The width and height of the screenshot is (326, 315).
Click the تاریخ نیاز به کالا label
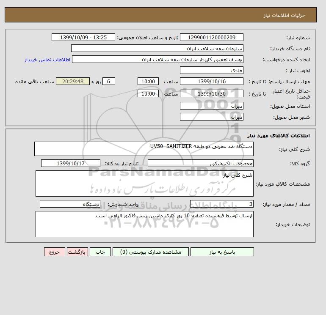coord(122,164)
